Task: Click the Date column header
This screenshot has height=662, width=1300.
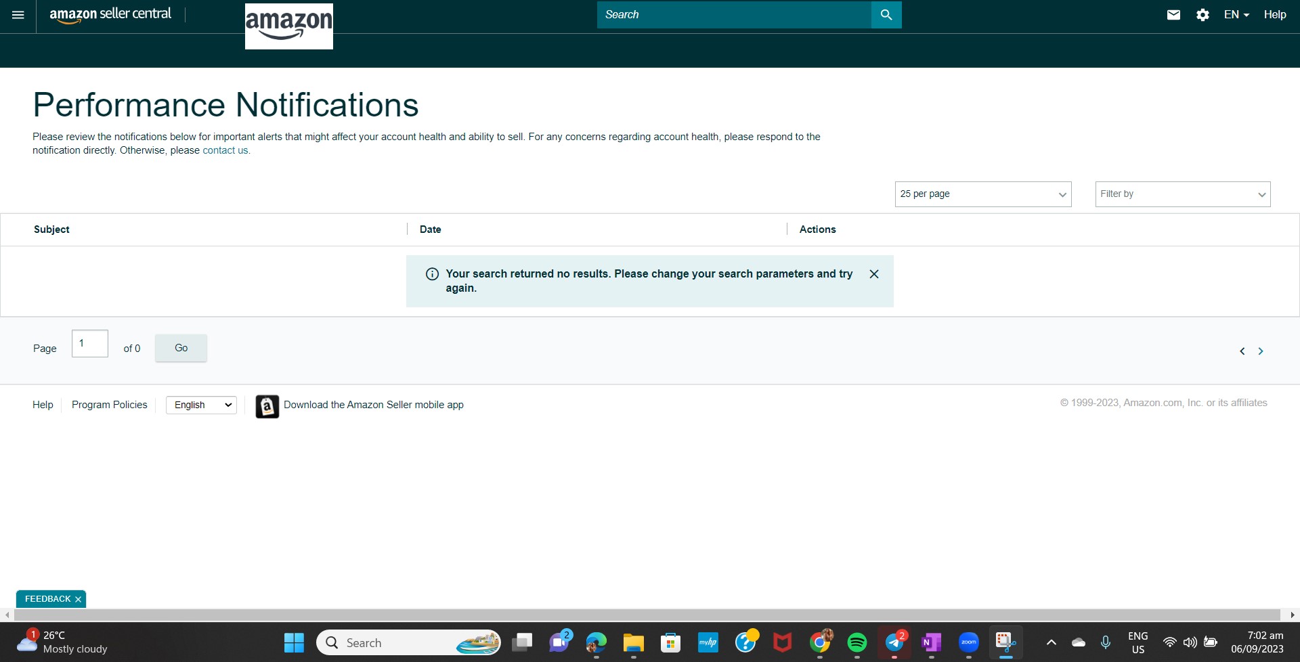Action: click(x=430, y=229)
